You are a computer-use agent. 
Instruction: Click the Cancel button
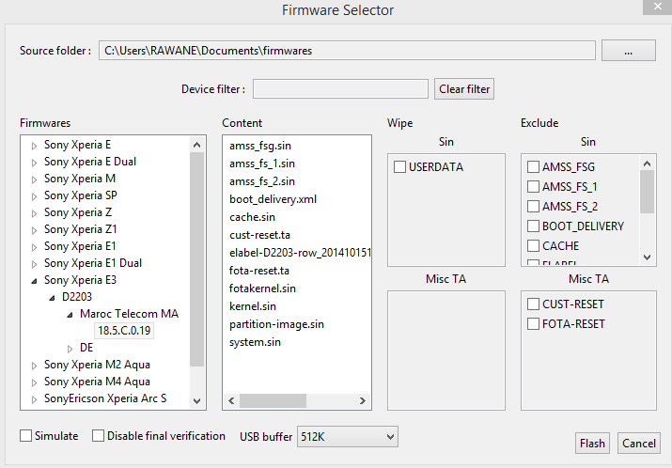pyautogui.click(x=638, y=444)
